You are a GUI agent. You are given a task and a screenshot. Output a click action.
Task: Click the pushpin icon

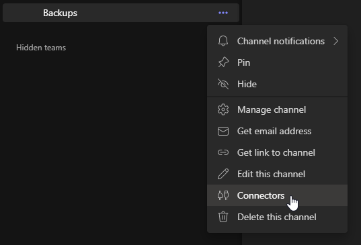[223, 62]
